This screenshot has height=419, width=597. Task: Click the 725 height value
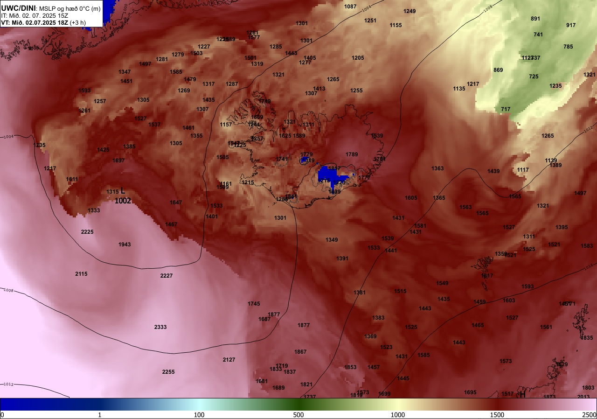coord(534,77)
